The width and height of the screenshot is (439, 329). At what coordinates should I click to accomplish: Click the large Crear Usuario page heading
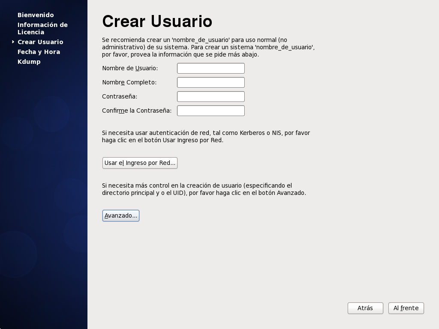[x=157, y=21]
